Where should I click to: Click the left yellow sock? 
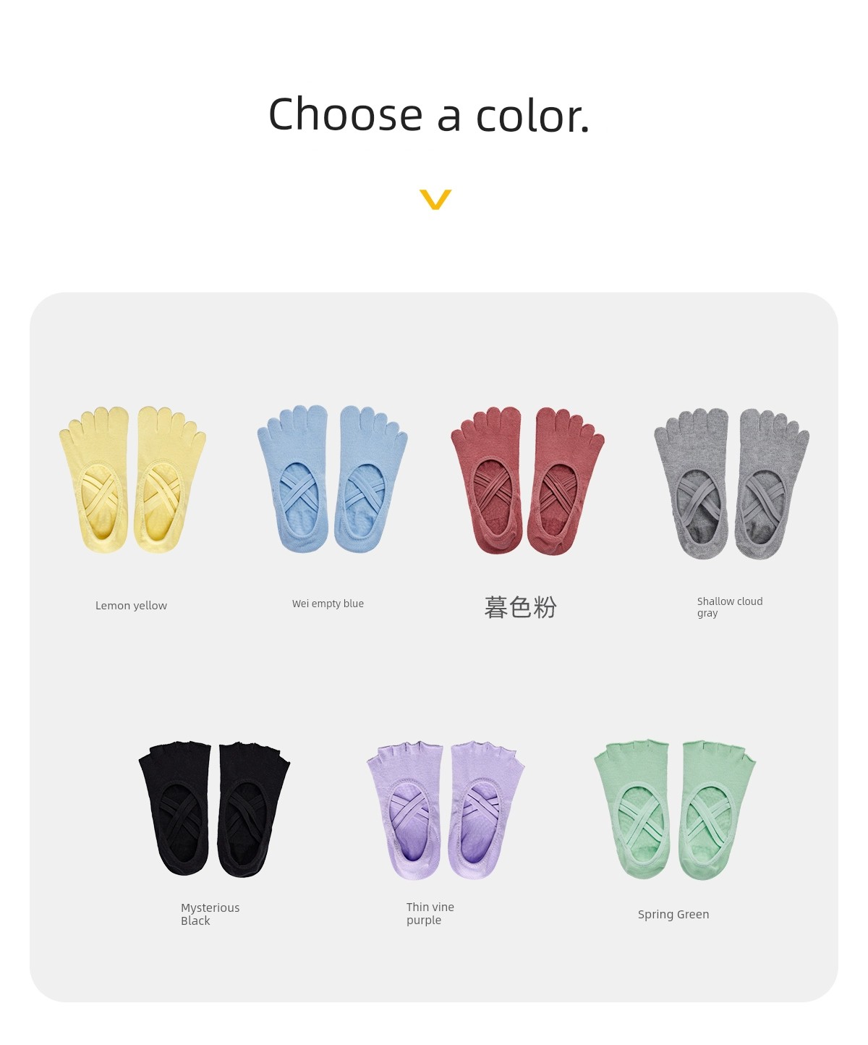95,481
